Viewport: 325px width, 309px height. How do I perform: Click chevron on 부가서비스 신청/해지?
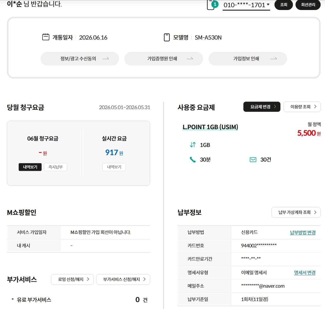click(x=144, y=279)
